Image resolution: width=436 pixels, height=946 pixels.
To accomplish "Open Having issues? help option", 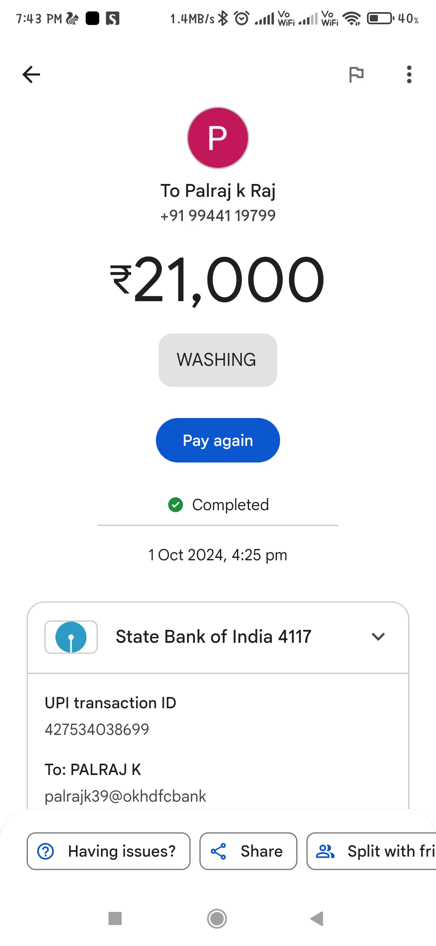I will coord(109,851).
